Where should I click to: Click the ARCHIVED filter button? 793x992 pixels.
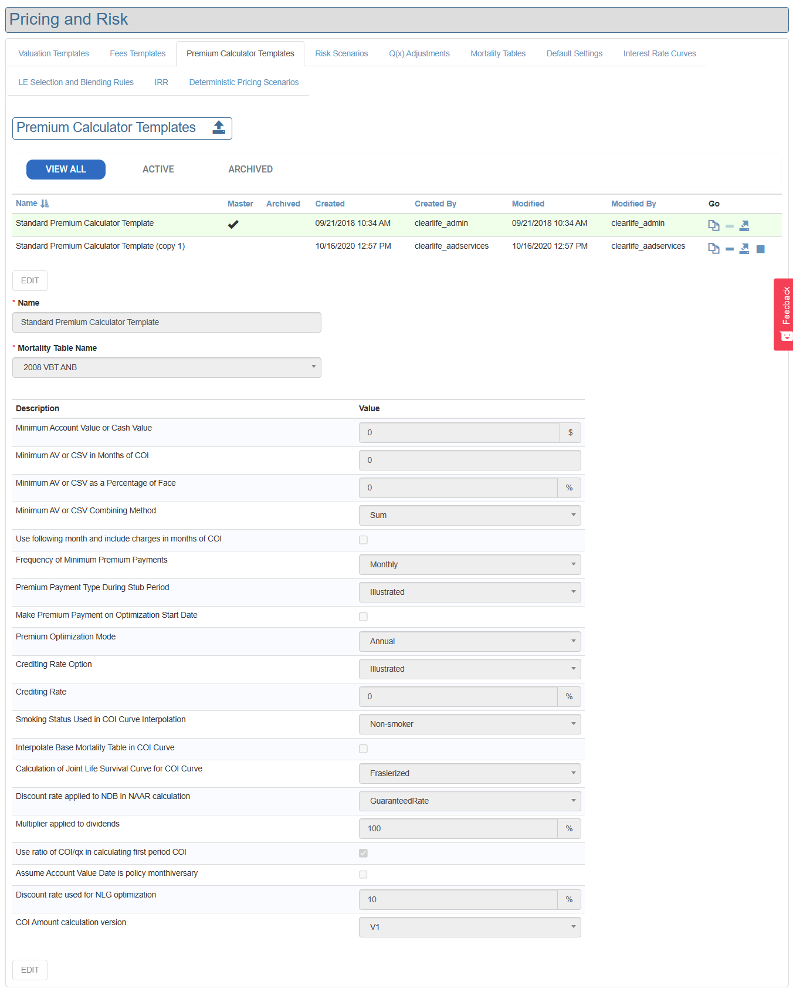point(250,170)
